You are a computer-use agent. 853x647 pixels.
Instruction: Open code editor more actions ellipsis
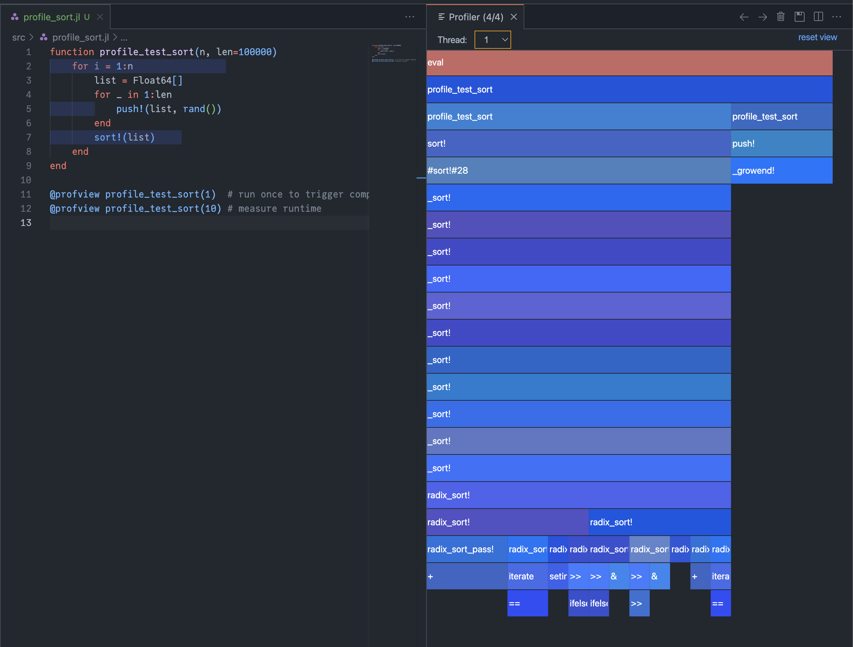(x=409, y=17)
